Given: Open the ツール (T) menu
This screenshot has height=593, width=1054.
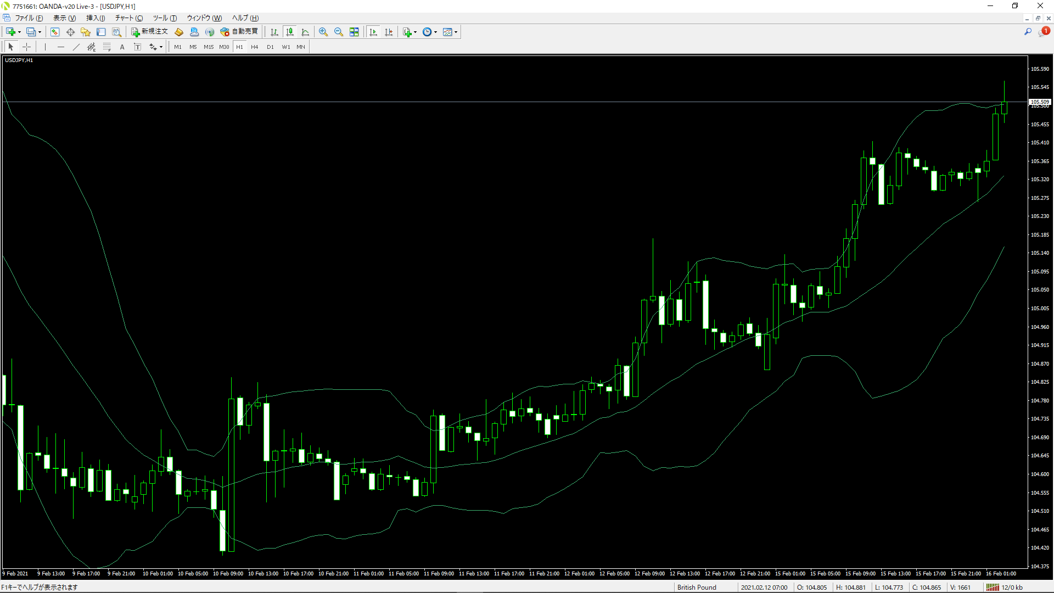Looking at the screenshot, I should [x=165, y=18].
